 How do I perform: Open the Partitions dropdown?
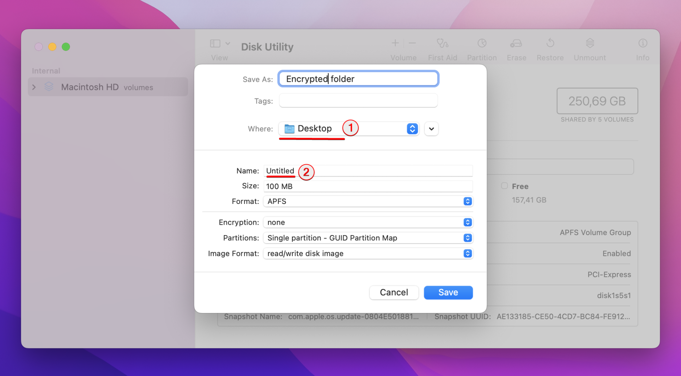coord(467,238)
